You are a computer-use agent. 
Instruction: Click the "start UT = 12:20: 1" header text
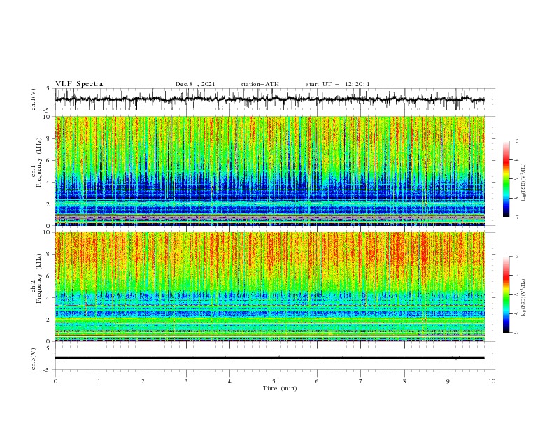point(338,84)
